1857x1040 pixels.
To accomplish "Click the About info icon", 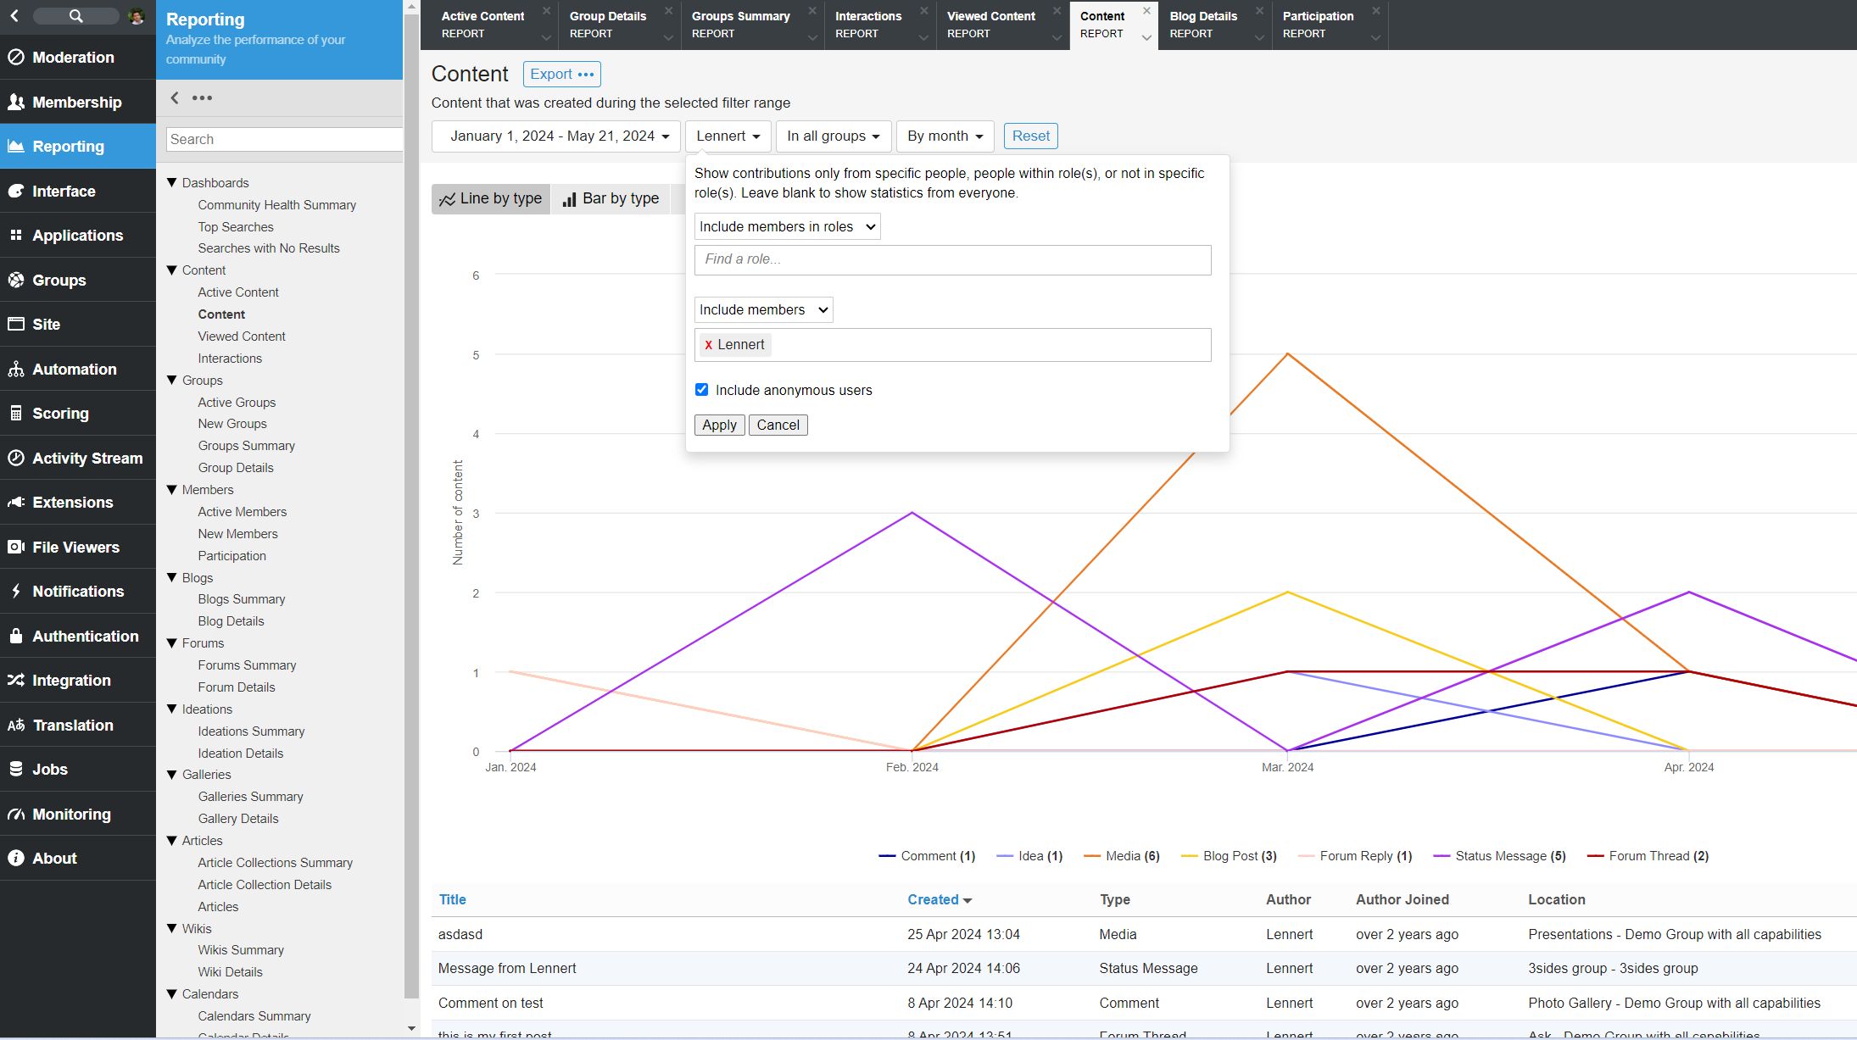I will coord(16,858).
